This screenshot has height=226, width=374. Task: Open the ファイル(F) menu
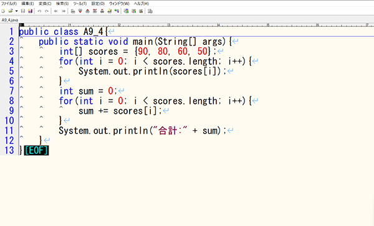(x=9, y=4)
